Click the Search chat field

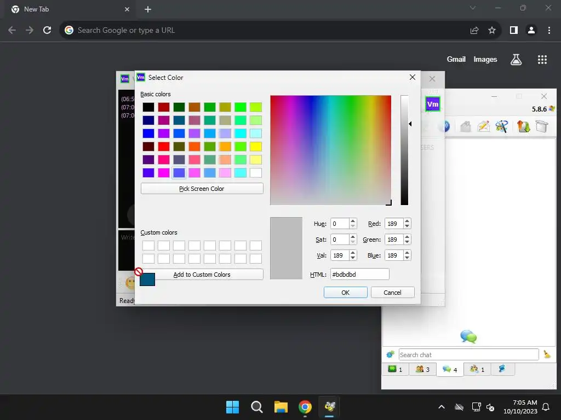[x=469, y=354]
